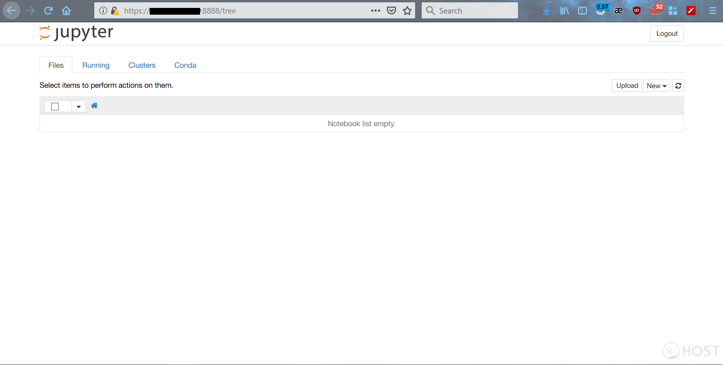Switch to the Conda tab

point(185,65)
